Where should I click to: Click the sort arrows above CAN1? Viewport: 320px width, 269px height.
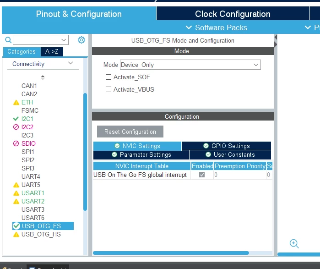[43, 77]
